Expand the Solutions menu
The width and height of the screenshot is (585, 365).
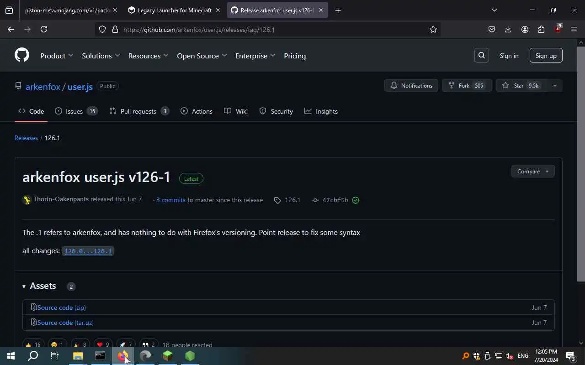point(101,56)
